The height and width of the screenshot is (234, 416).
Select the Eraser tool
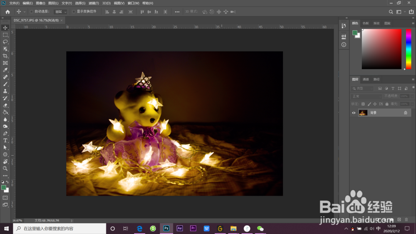click(5, 105)
